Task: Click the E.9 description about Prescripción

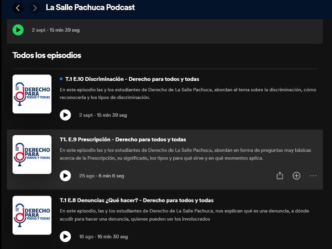Action: click(185, 154)
